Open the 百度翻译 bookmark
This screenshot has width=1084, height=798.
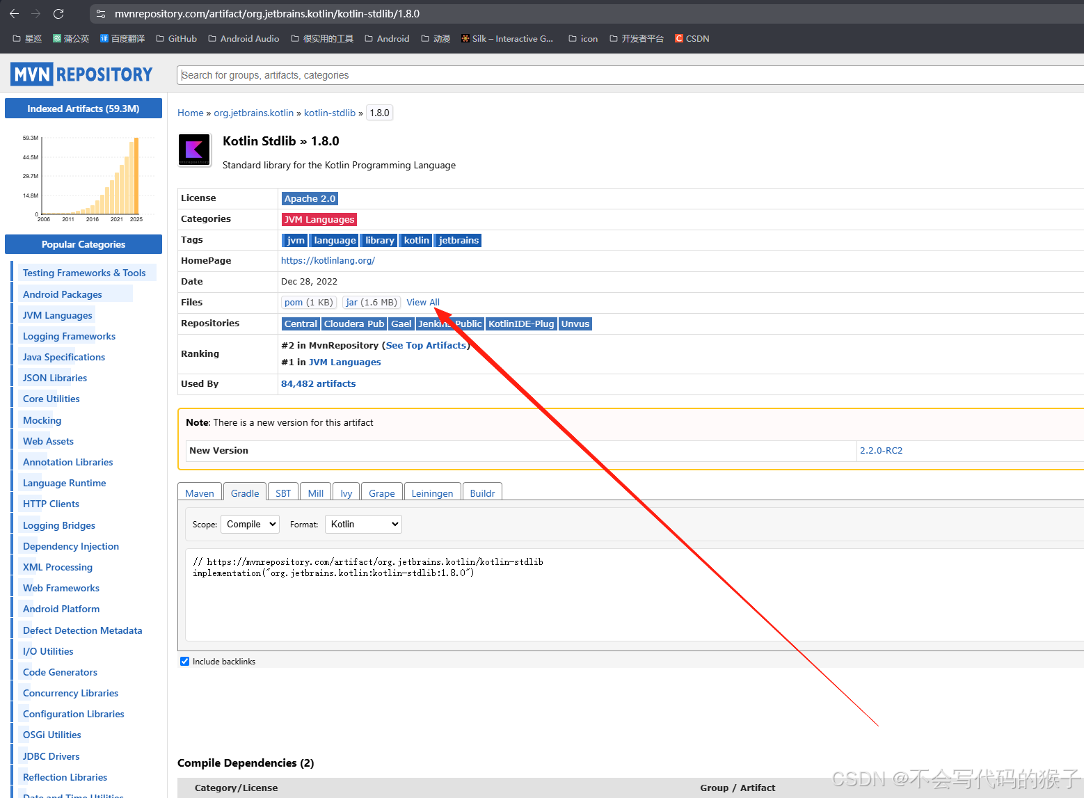pos(122,38)
